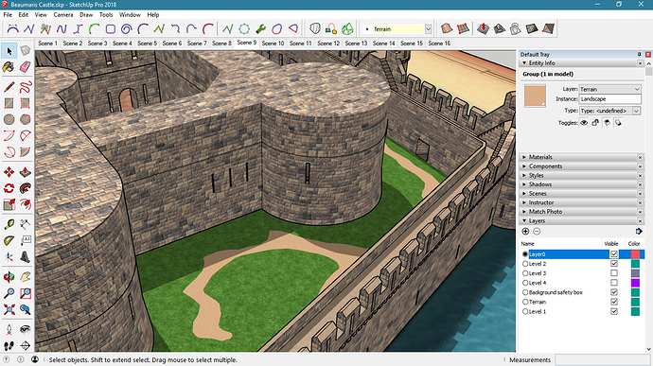Uncheck visibility of Terrain layer
Viewport: 653px width, 366px height.
[x=614, y=302]
